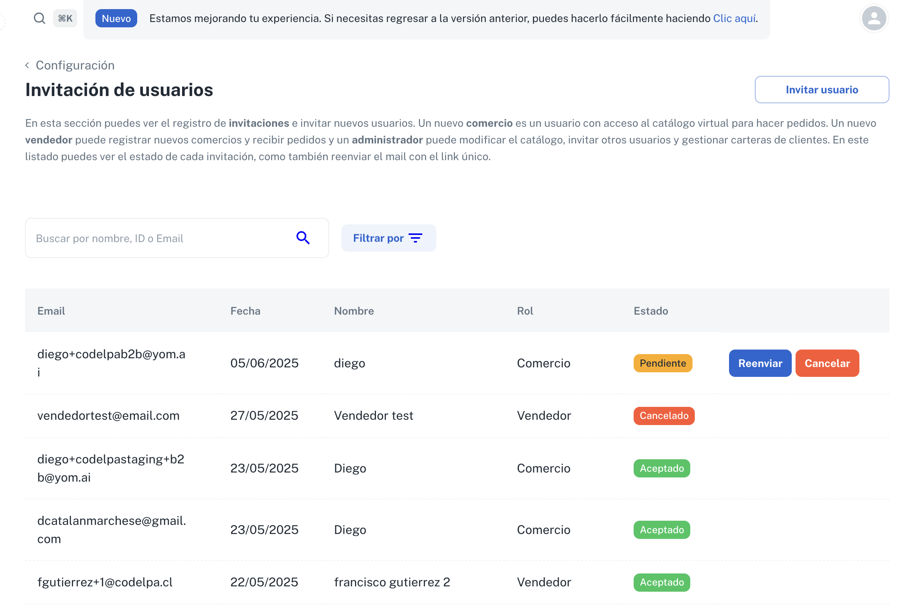Cancel diego's pending invitation
This screenshot has width=913, height=608.
click(827, 363)
